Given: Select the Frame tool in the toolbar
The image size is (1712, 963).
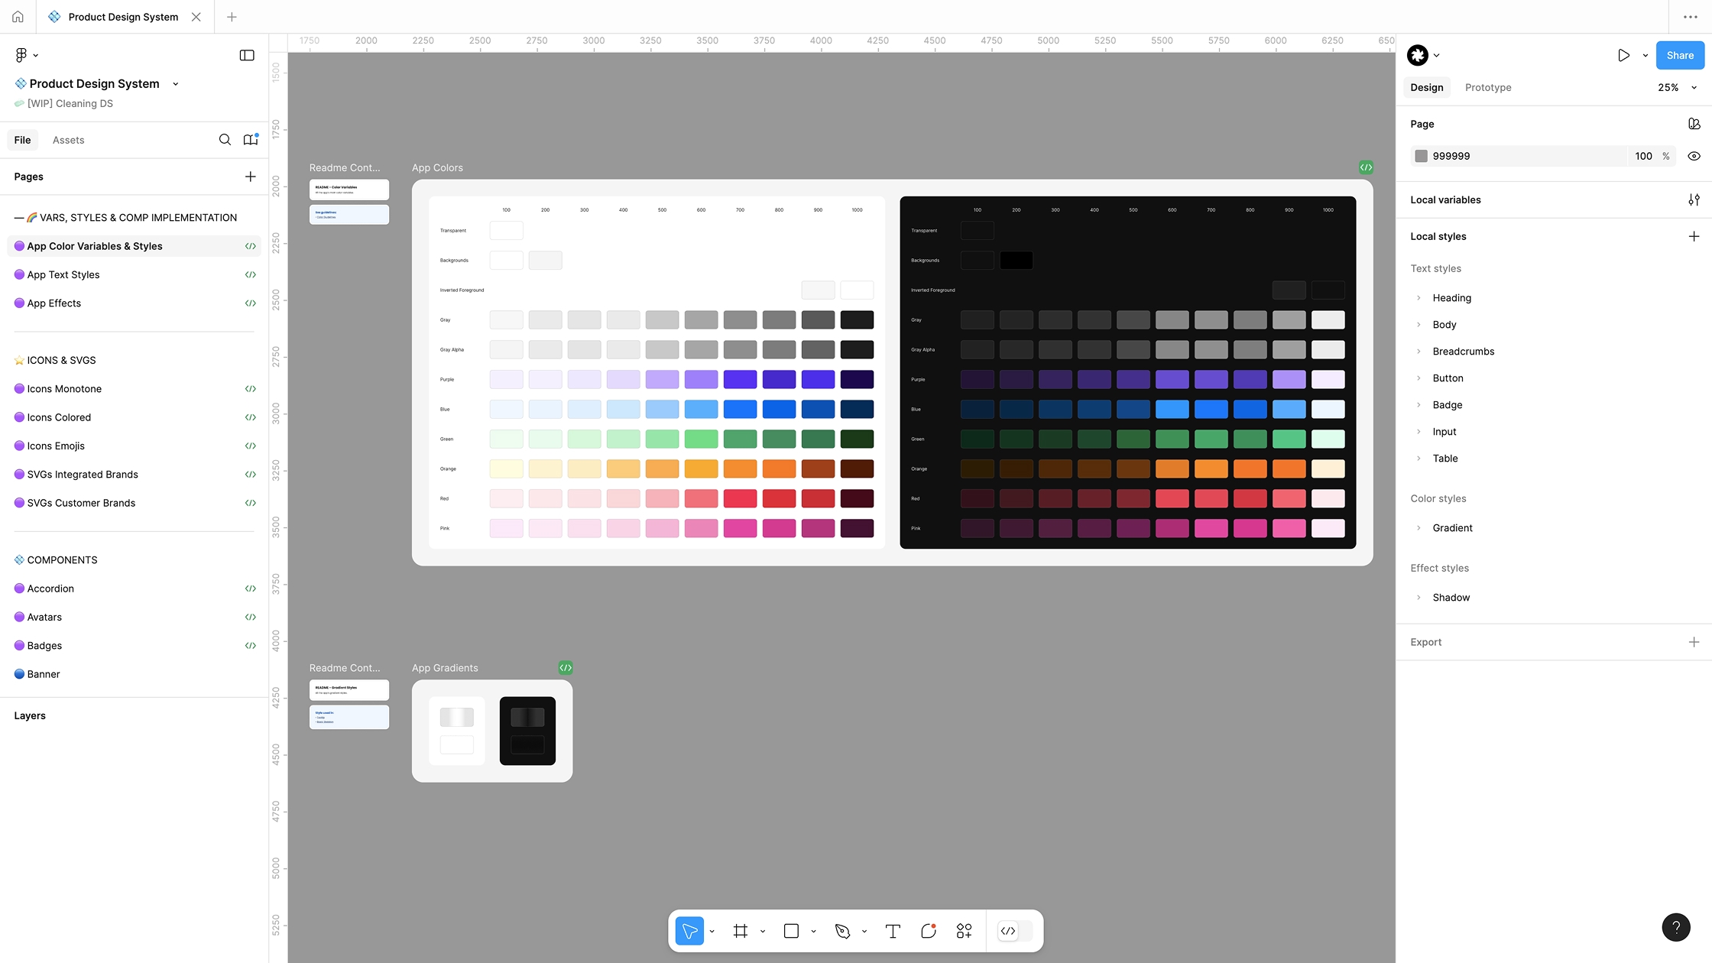Looking at the screenshot, I should 740,931.
